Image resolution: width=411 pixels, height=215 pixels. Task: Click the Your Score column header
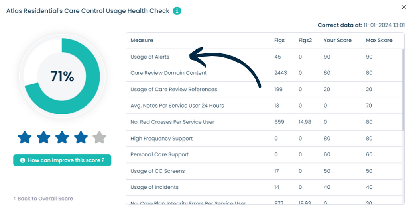pos(337,40)
